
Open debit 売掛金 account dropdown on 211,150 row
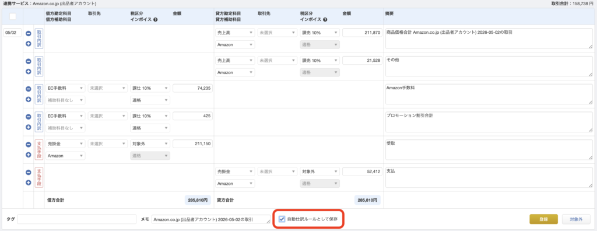(x=65, y=144)
